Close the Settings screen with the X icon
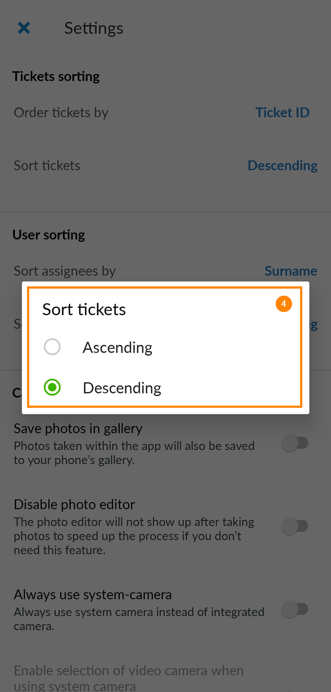This screenshot has height=692, width=331. click(24, 28)
